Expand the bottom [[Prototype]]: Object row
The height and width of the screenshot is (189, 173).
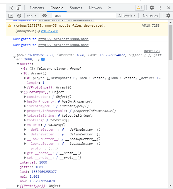pyautogui.click(x=18, y=186)
